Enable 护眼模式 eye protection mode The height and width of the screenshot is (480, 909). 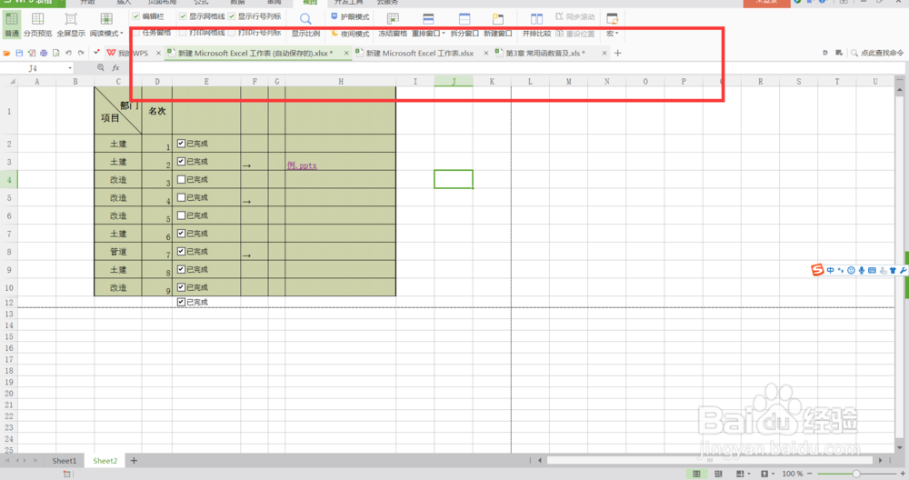tap(350, 16)
